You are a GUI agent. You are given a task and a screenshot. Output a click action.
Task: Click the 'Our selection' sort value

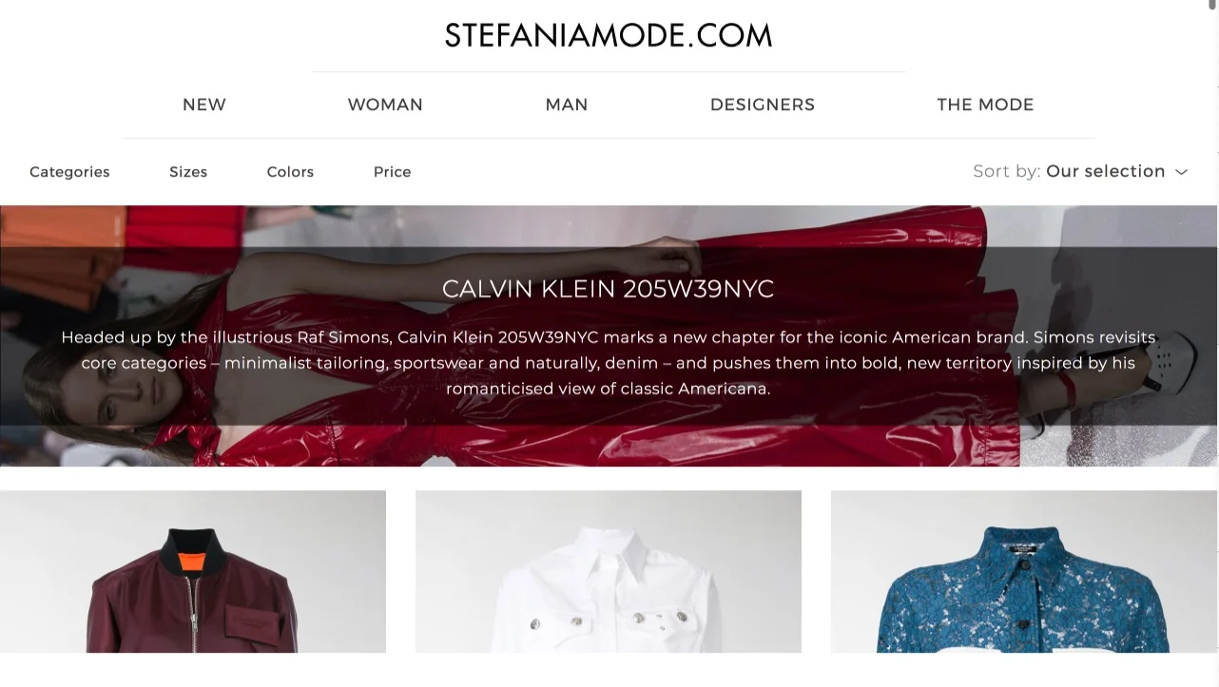[1106, 171]
